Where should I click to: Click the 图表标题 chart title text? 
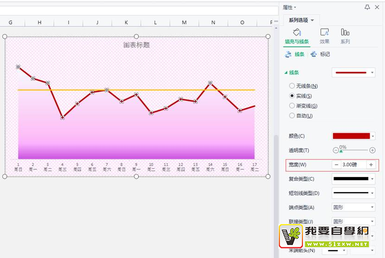click(136, 45)
